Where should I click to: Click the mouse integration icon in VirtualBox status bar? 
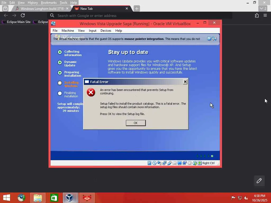tap(195, 163)
